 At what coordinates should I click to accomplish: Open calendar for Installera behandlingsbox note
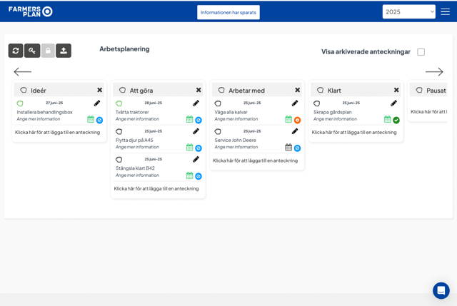(91, 120)
